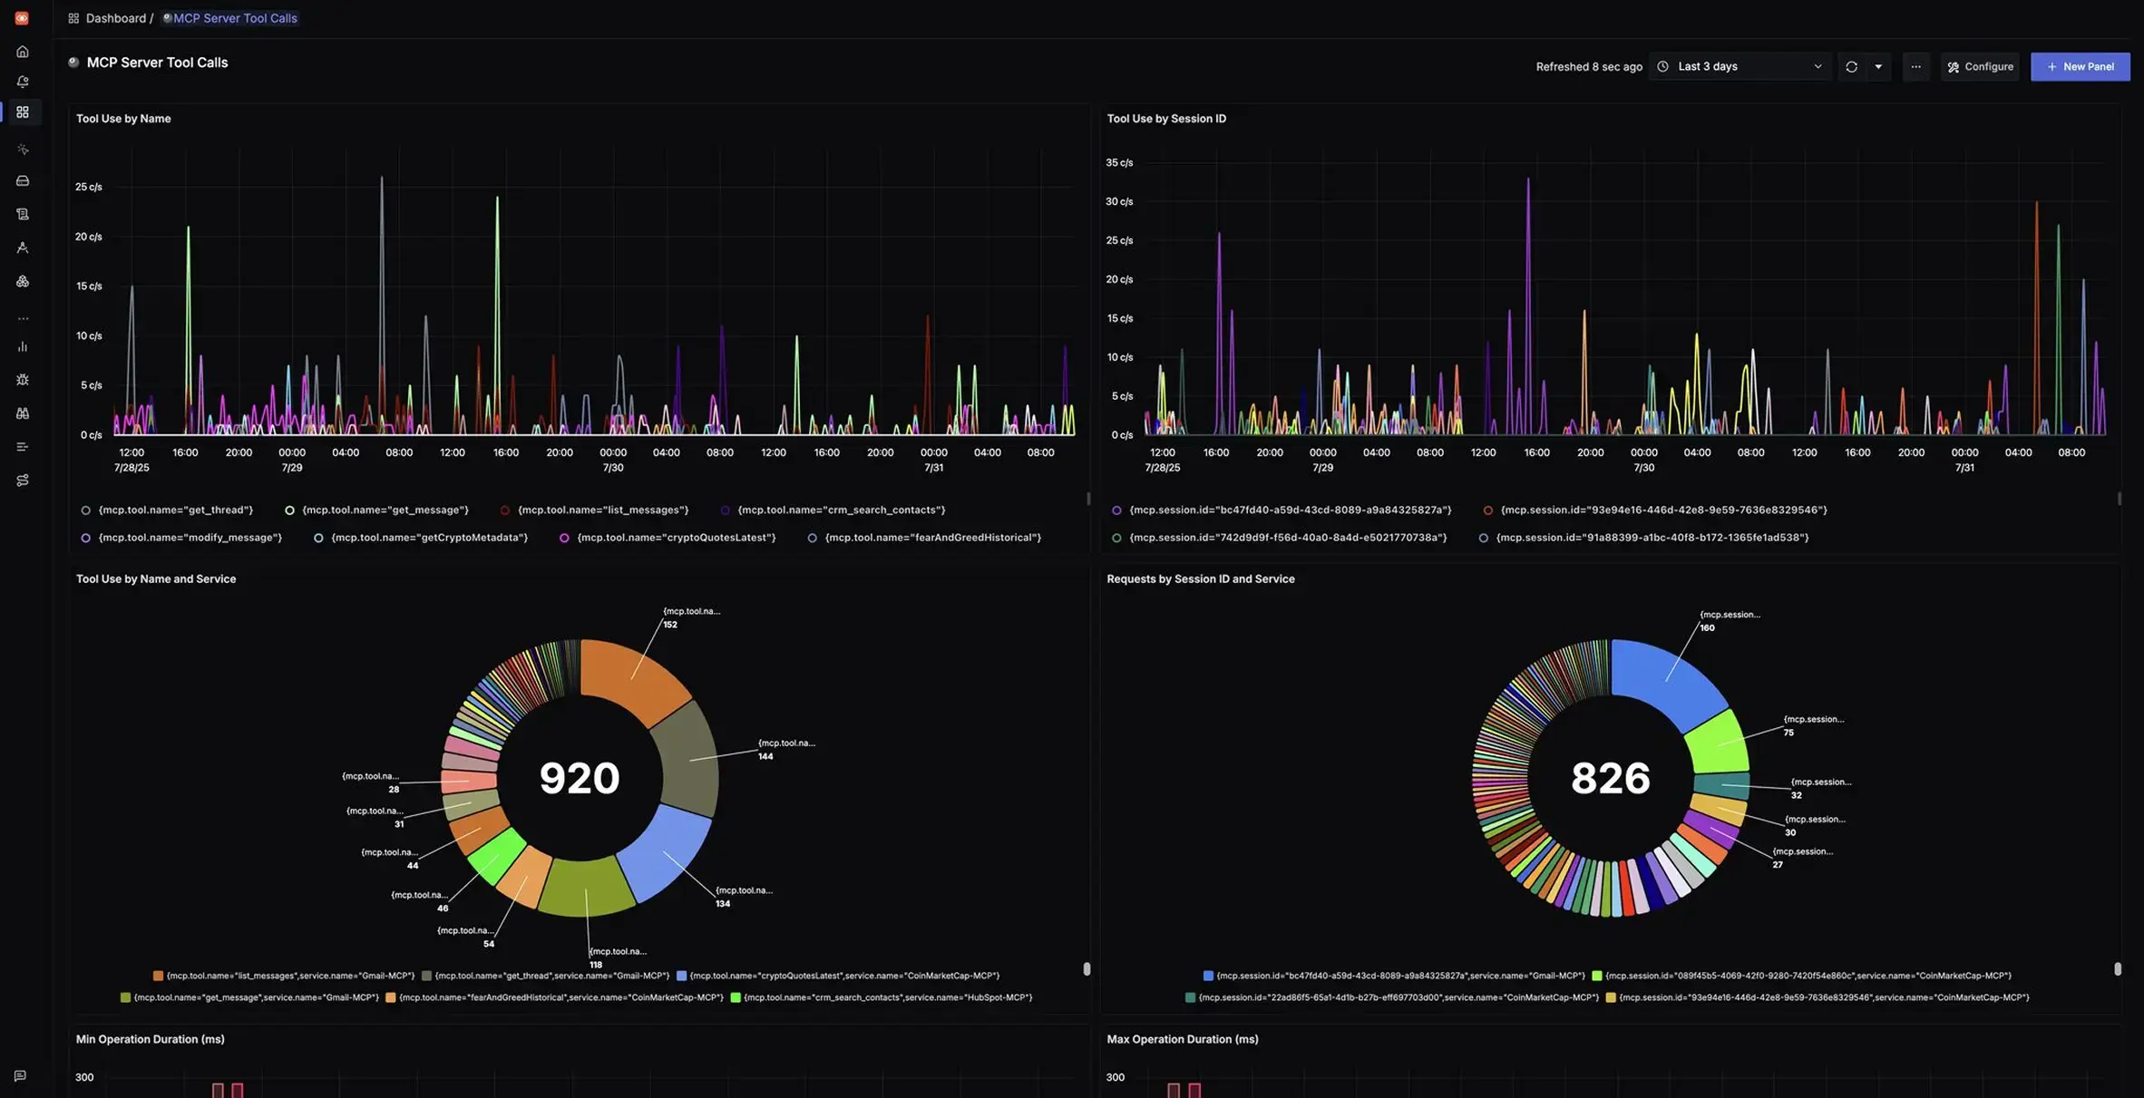Open the ellipsis more options menu

[1915, 66]
